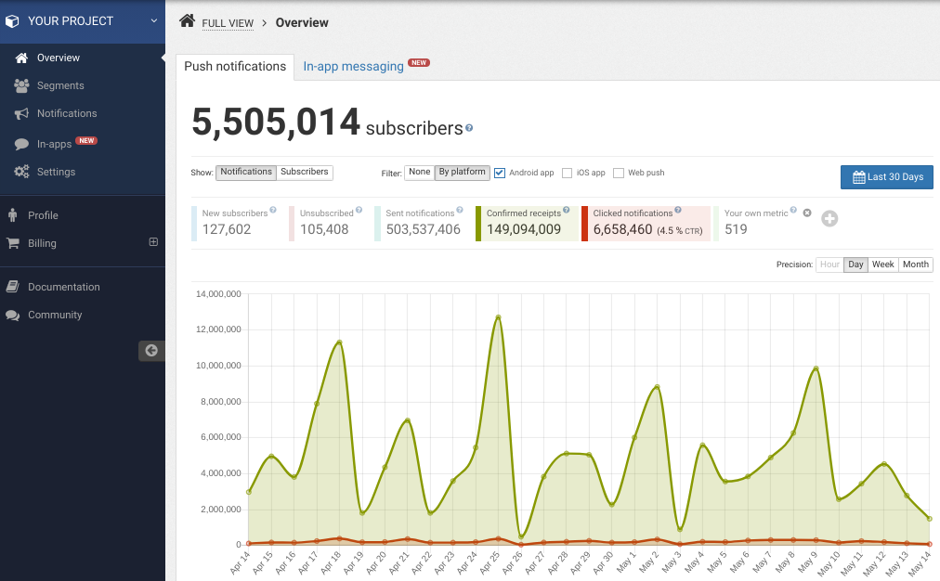Uncheck the Android app checkbox

[500, 173]
